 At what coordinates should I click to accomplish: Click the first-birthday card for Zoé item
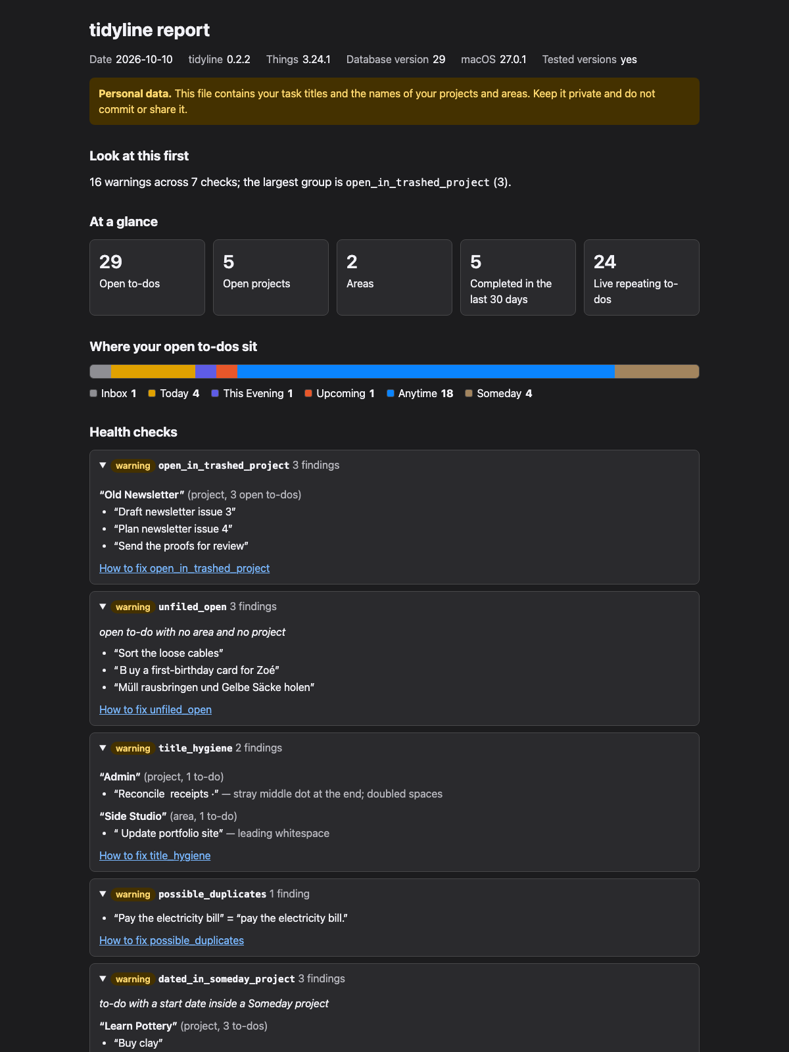click(x=197, y=670)
